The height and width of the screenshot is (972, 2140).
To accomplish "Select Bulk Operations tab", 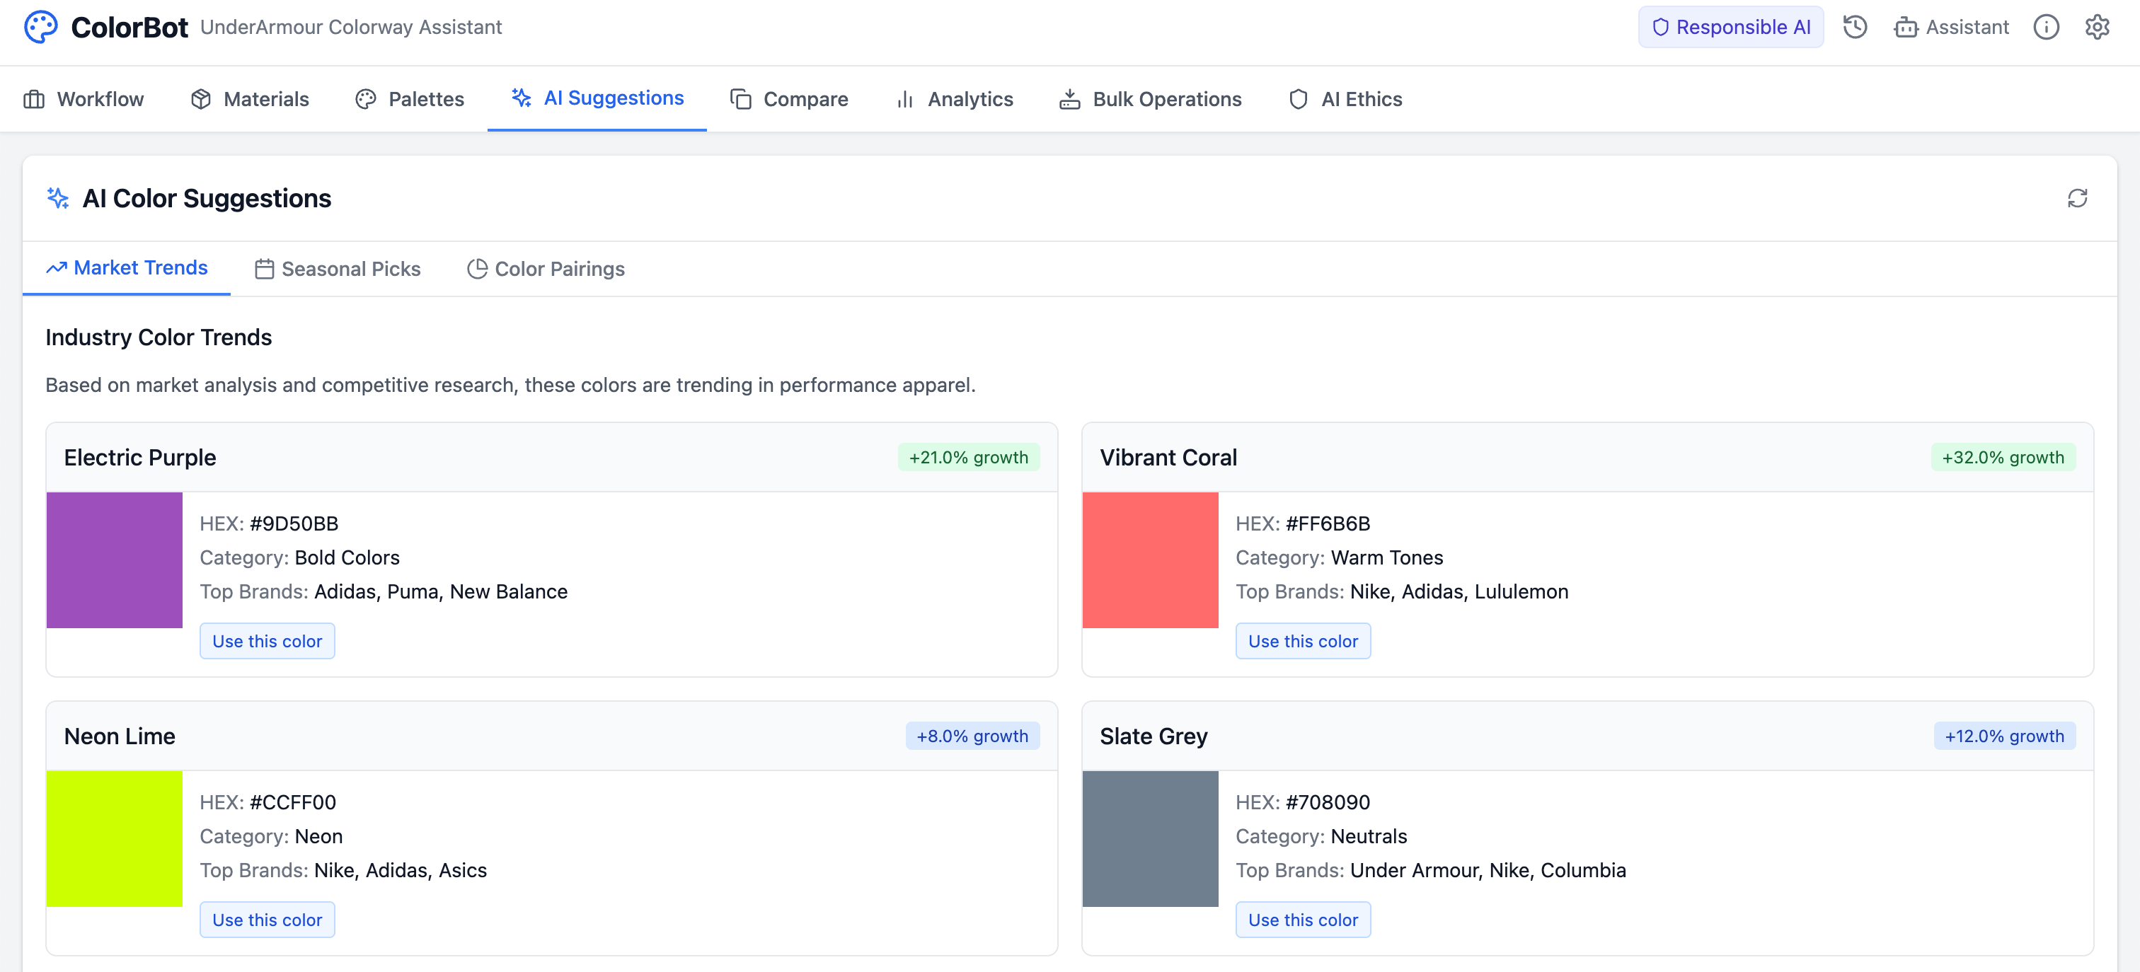I will point(1151,100).
